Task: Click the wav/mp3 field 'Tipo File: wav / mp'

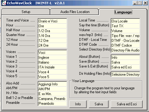Action: click(125, 36)
